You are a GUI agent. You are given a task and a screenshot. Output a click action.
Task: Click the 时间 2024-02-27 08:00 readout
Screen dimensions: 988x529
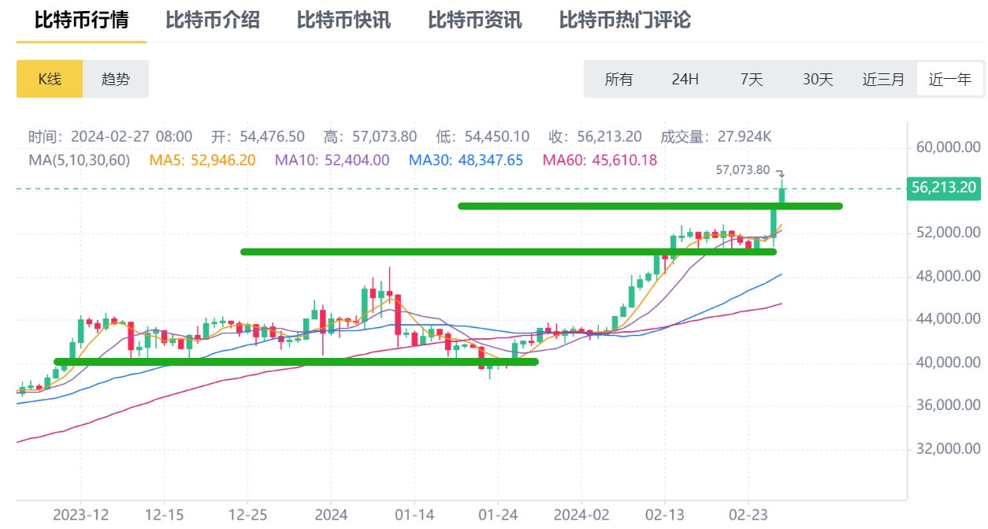point(110,136)
